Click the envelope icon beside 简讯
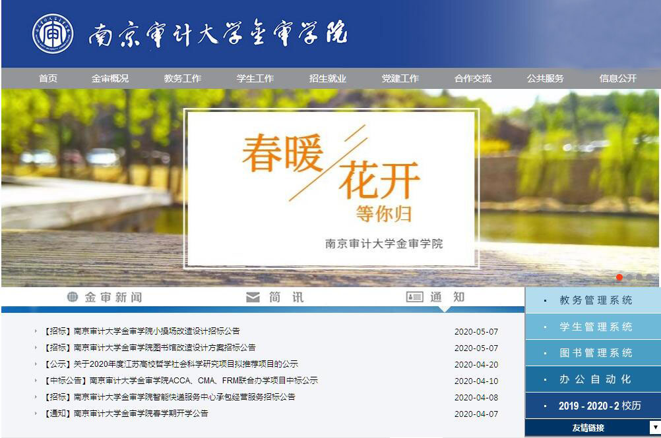The height and width of the screenshot is (438, 661). point(253,297)
